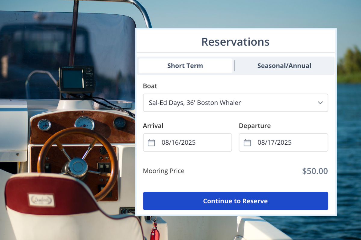Click the Lowrance fishfinder screen in photo
Screen dimensions: 361x240
[73, 79]
